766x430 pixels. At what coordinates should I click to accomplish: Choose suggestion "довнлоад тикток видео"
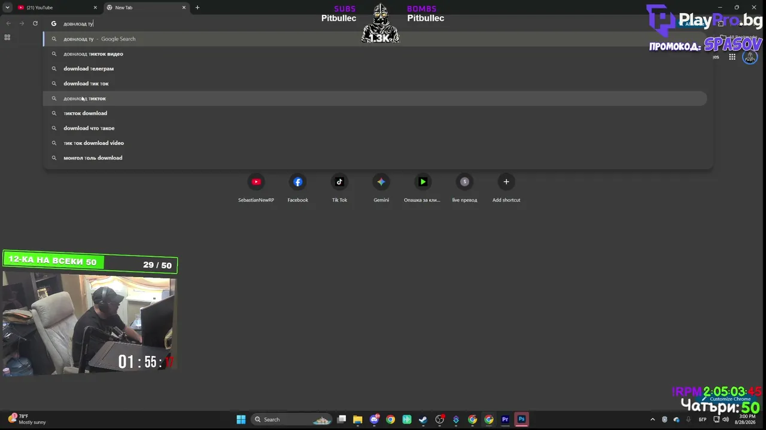pyautogui.click(x=375, y=54)
